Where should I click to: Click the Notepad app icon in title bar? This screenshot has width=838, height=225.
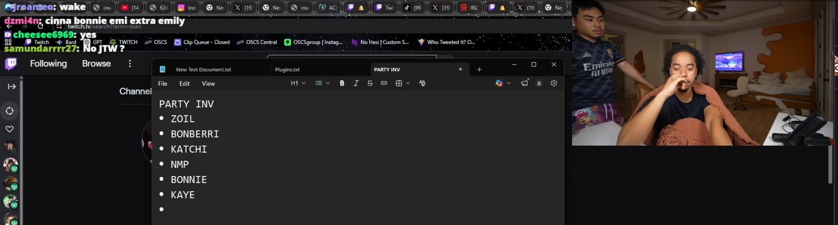point(163,69)
